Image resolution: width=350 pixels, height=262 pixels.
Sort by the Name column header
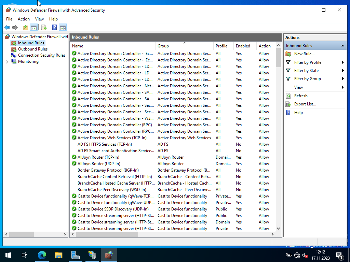pos(113,46)
